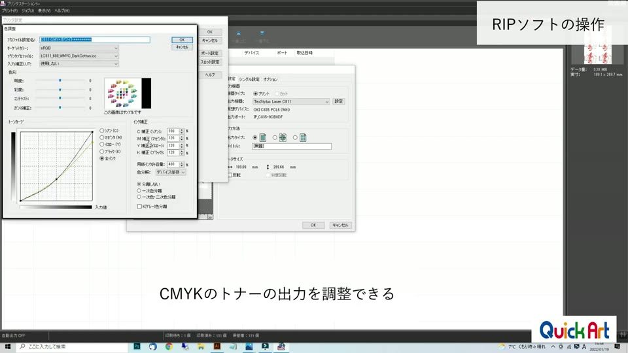628x353 pixels.
Task: Select プリント device type radio
Action: coord(255,93)
